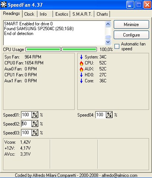The height and width of the screenshot is (178, 152).
Task: Click the Speed04 value field
Action: pos(101,115)
